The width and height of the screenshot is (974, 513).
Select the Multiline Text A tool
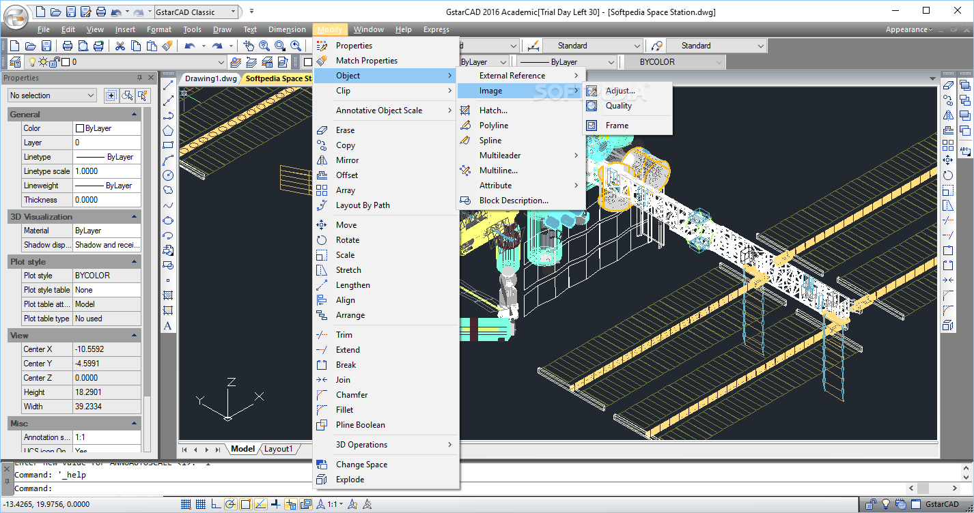168,325
